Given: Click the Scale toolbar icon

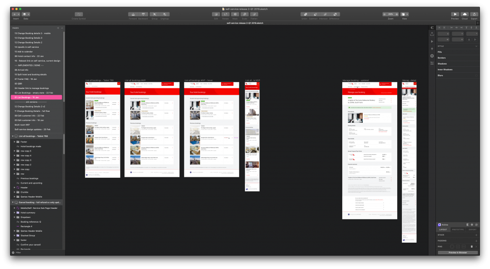Looking at the screenshot, I should pos(245,14).
